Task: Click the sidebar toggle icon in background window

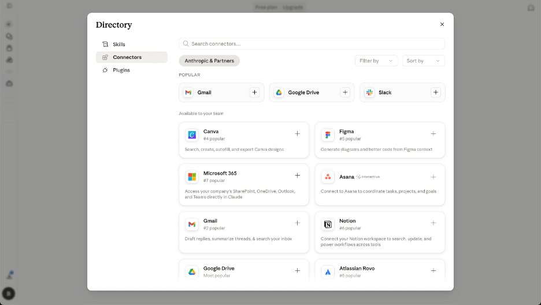Action: coord(9,6)
